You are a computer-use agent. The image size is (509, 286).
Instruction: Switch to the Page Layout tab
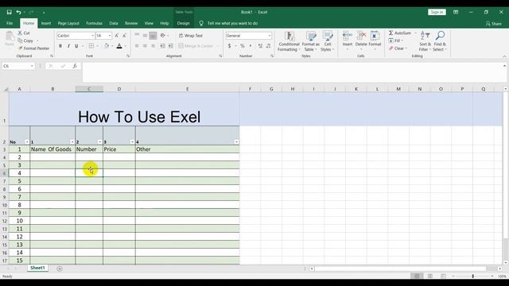point(68,23)
